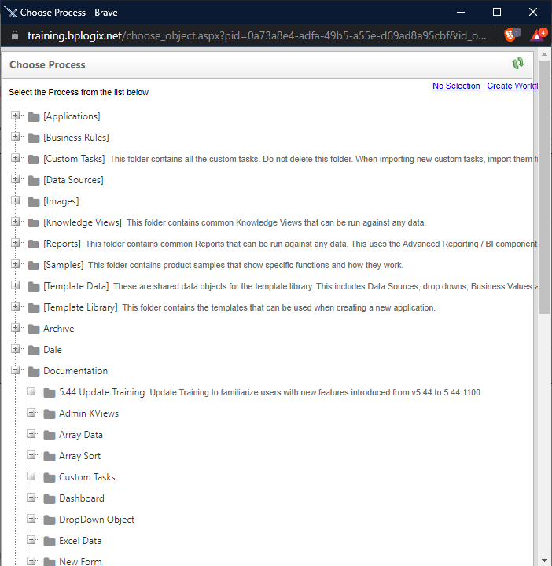Expand the Admin KViews node
Screen dimensions: 552x566
pyautogui.click(x=31, y=413)
